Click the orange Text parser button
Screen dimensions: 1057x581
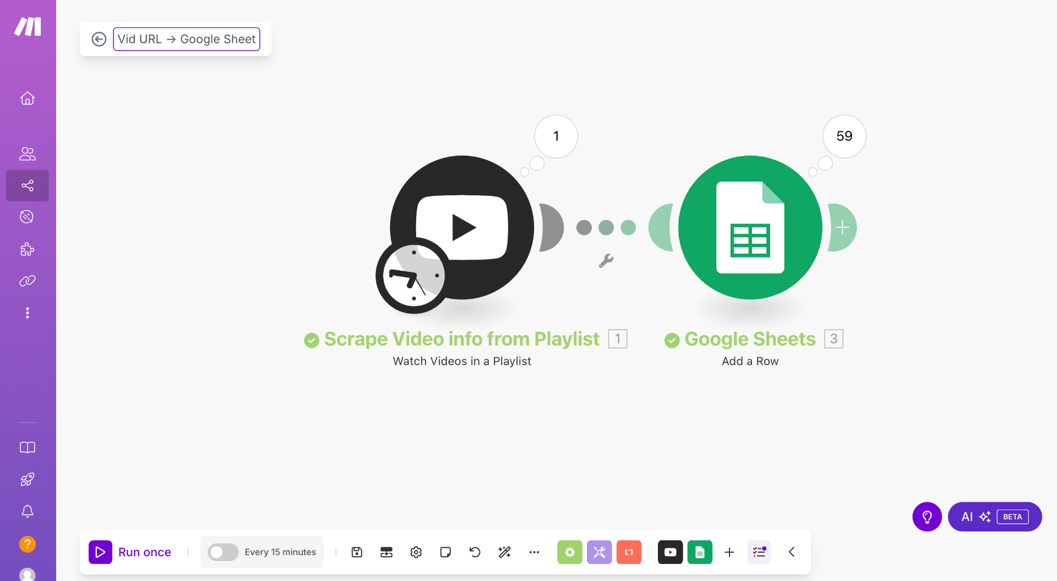pyautogui.click(x=629, y=552)
